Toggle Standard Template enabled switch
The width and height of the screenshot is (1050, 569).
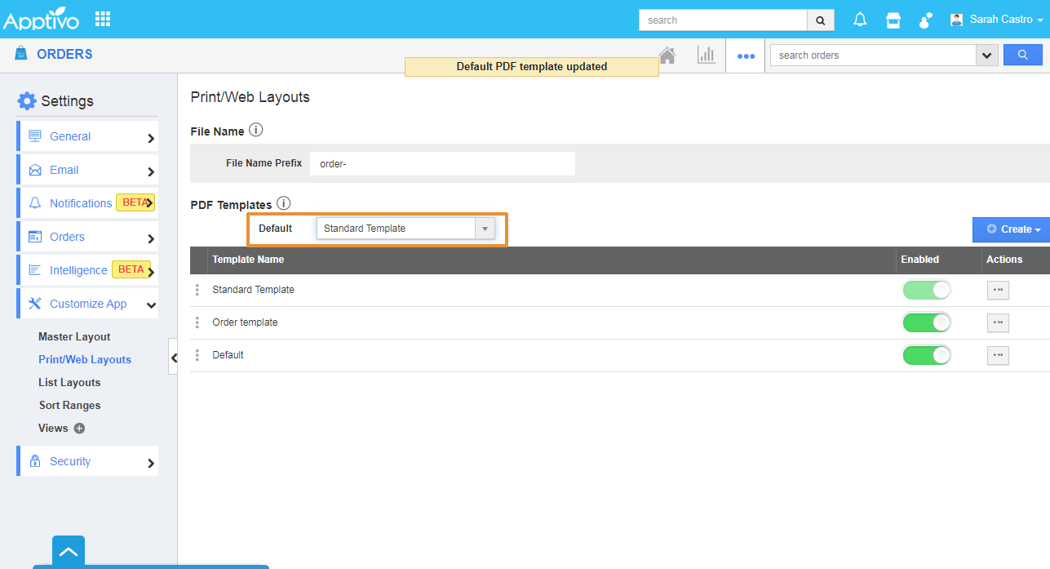[x=926, y=290]
